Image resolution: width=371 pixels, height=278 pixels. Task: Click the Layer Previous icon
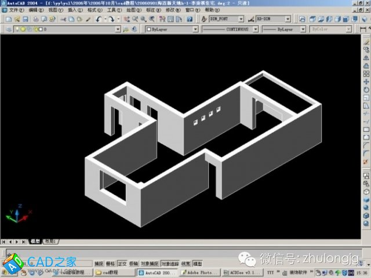[134, 30]
